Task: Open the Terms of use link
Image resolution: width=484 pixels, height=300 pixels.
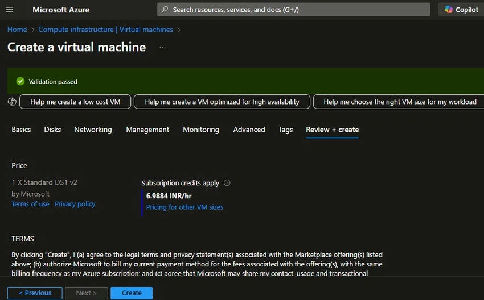Action: pyautogui.click(x=30, y=204)
